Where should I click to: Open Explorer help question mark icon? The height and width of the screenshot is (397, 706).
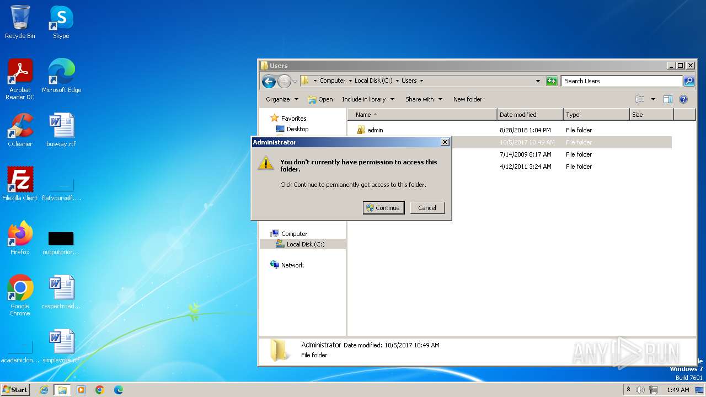pyautogui.click(x=683, y=99)
